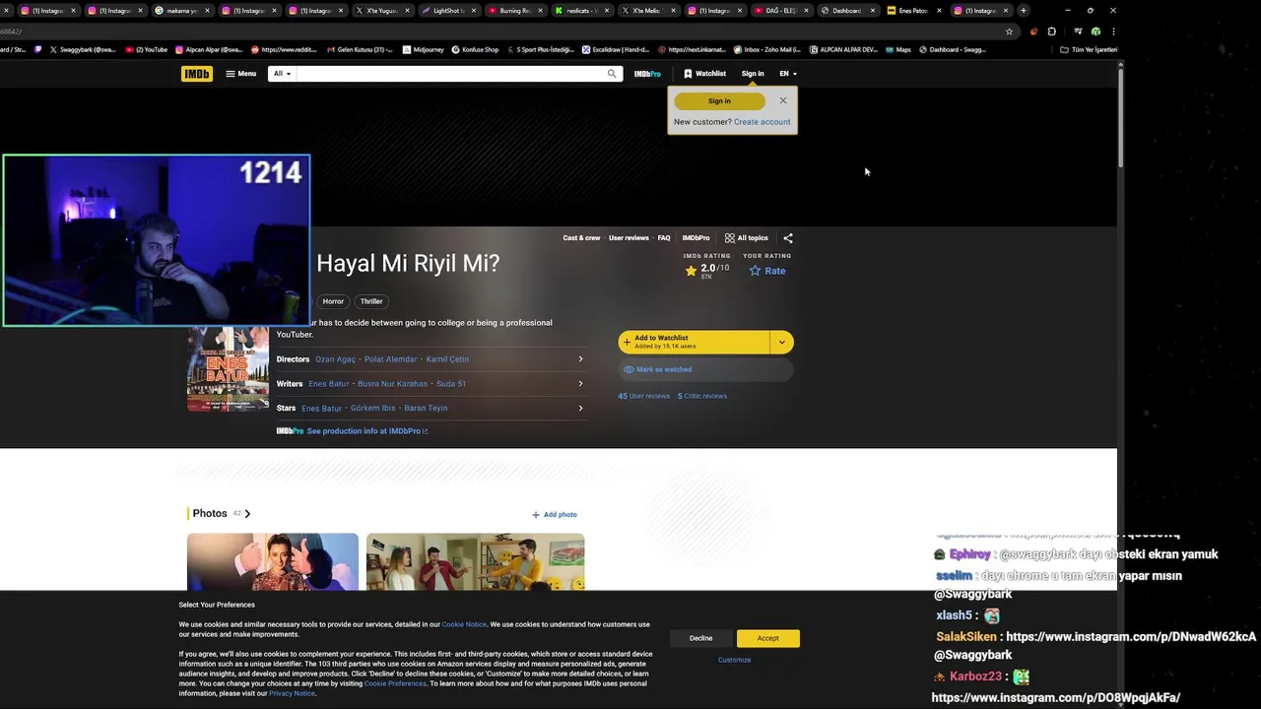Rate this title
The height and width of the screenshot is (709, 1261).
pyautogui.click(x=766, y=271)
